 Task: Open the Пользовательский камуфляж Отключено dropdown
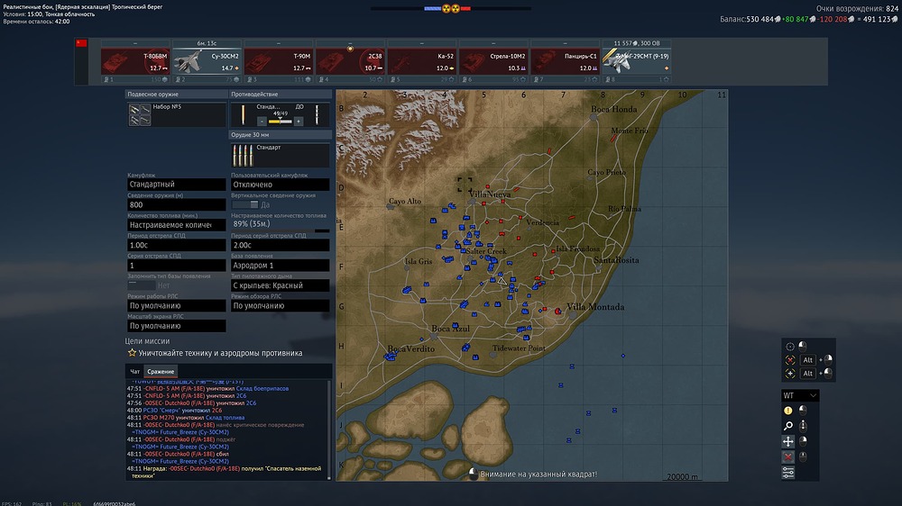[x=281, y=185]
